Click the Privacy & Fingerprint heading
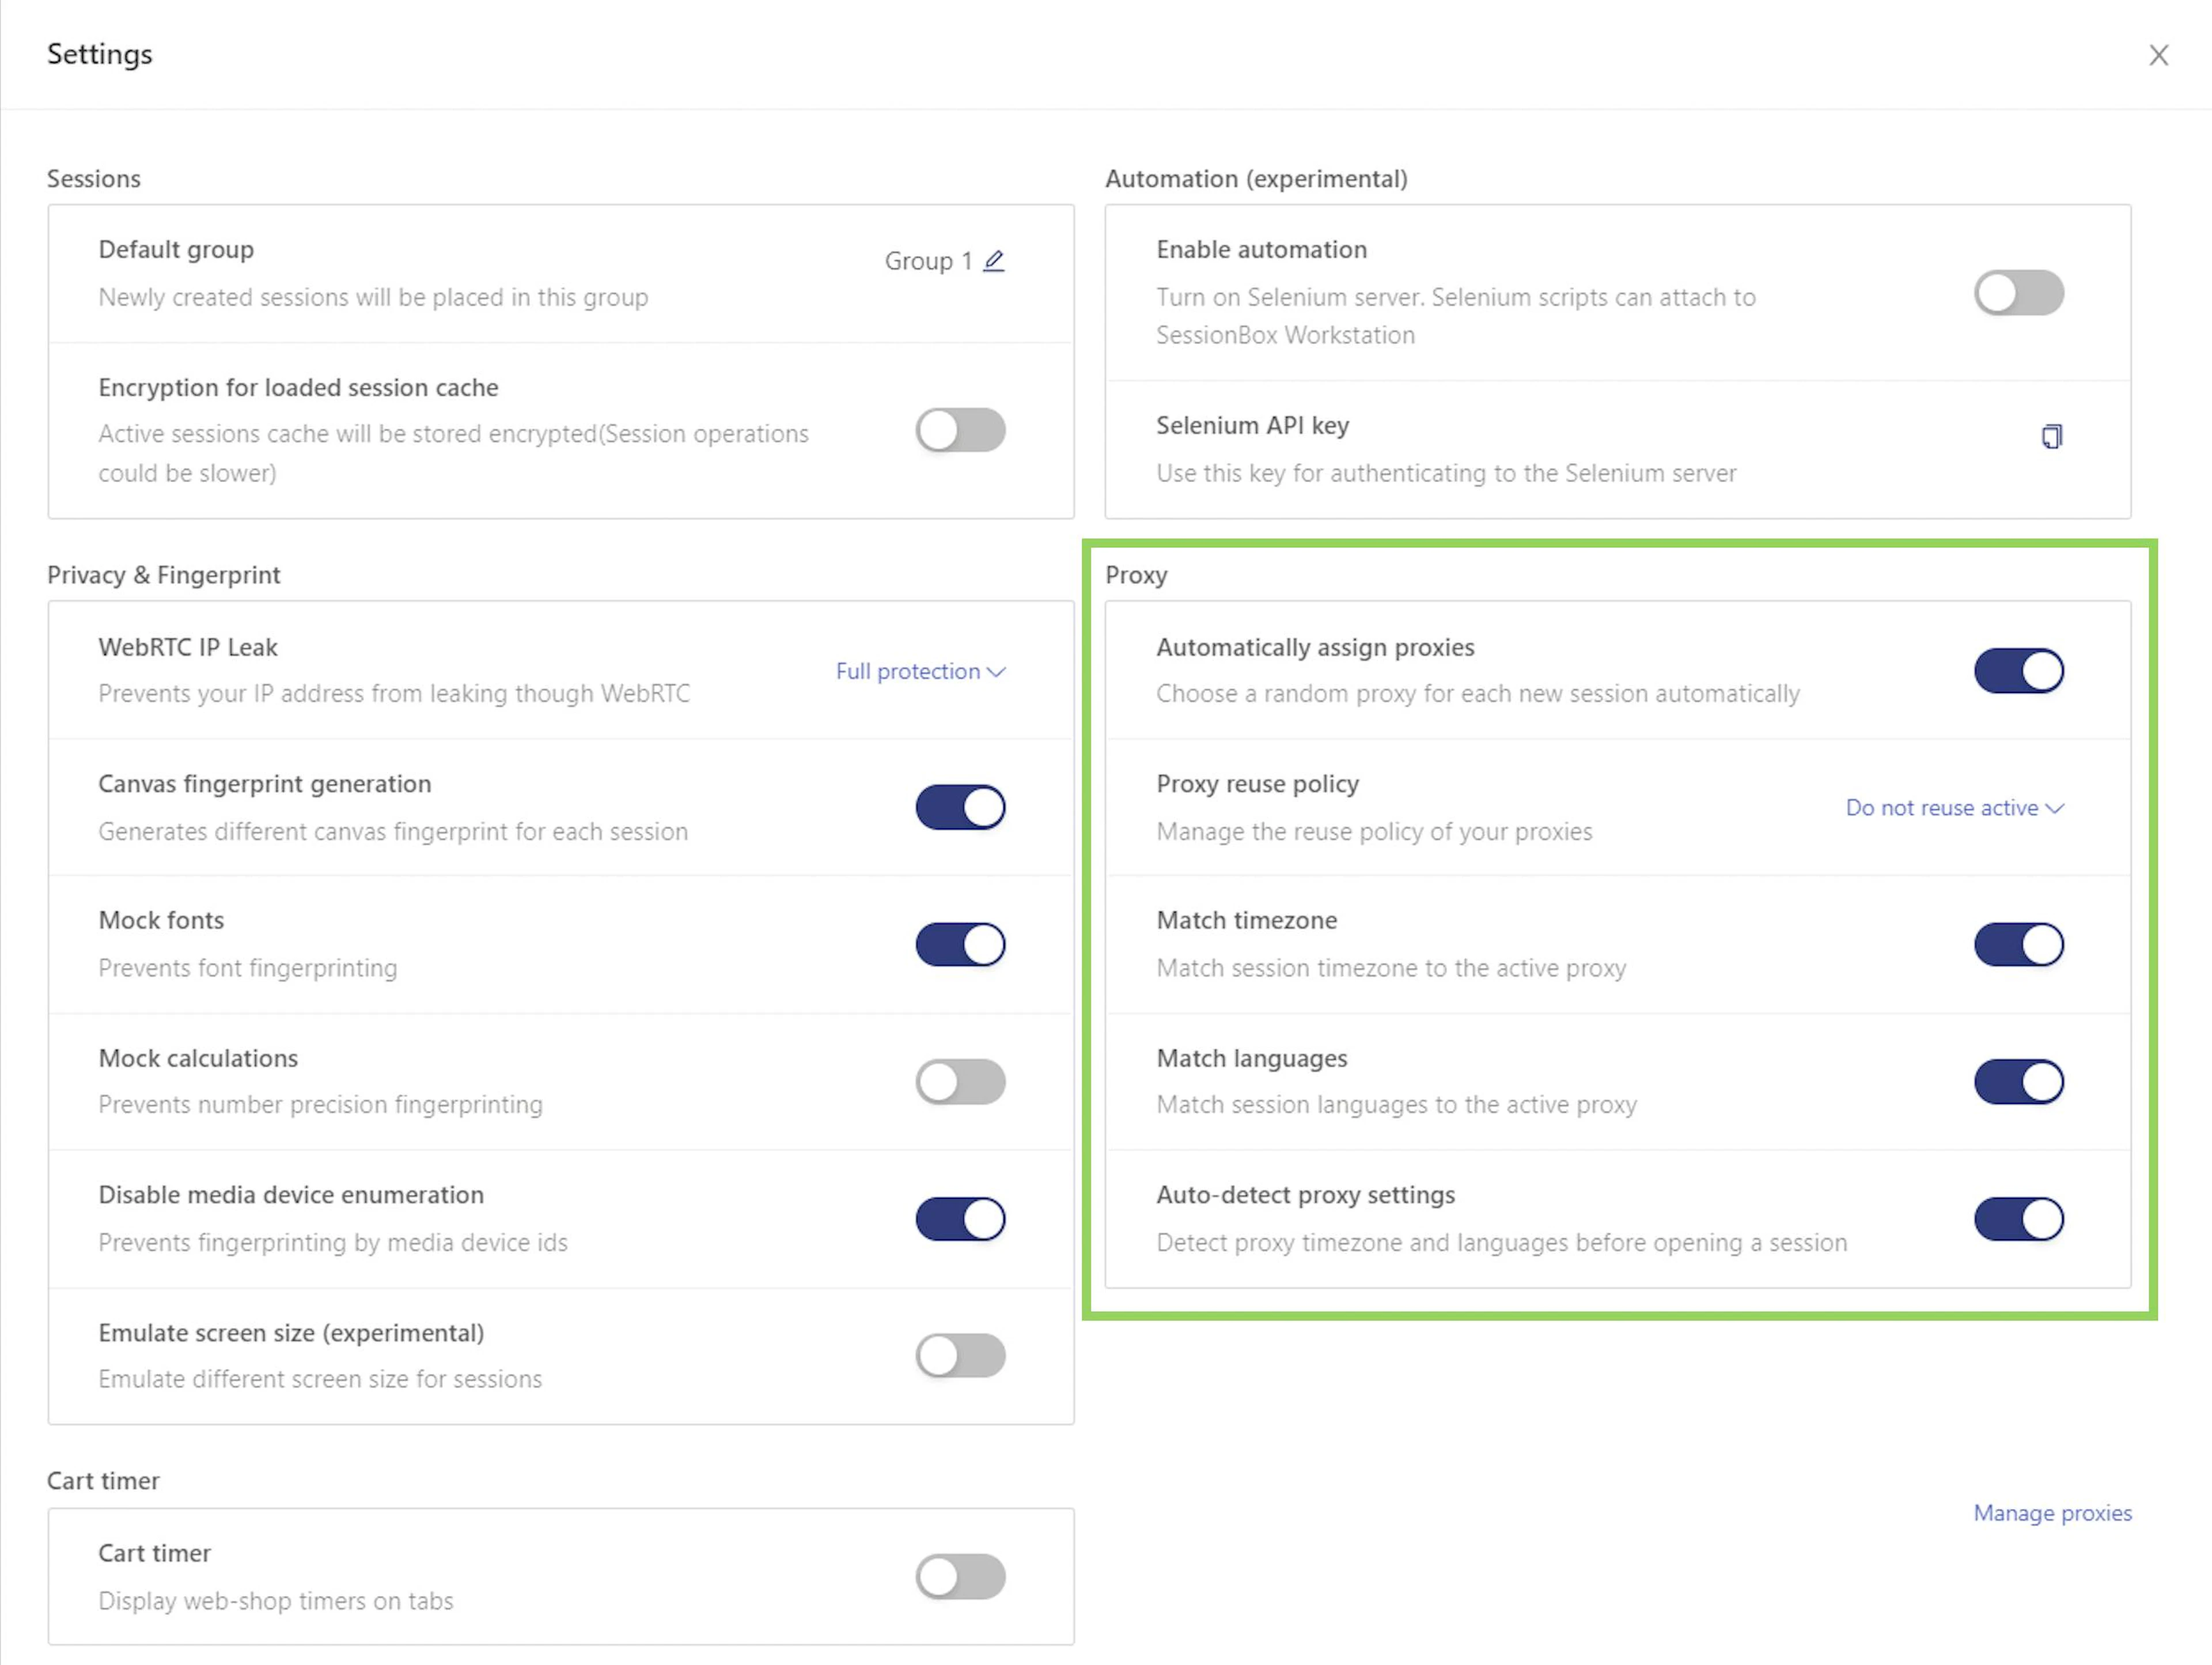Image resolution: width=2212 pixels, height=1665 pixels. pyautogui.click(x=164, y=575)
